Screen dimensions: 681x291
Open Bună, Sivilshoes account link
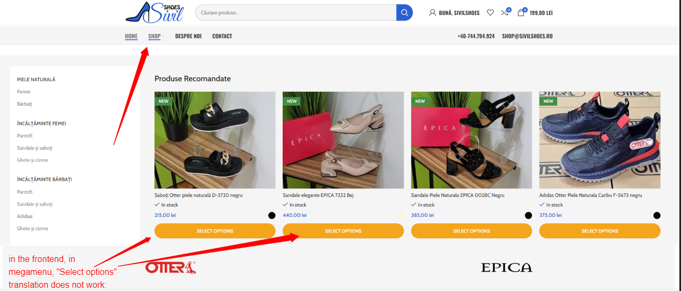459,13
